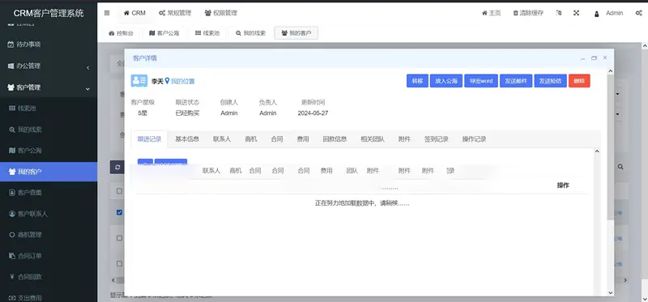Go to 主页 link in header

[492, 13]
